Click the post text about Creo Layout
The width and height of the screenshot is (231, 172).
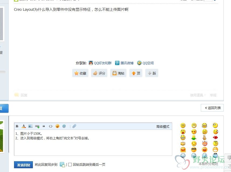71,10
